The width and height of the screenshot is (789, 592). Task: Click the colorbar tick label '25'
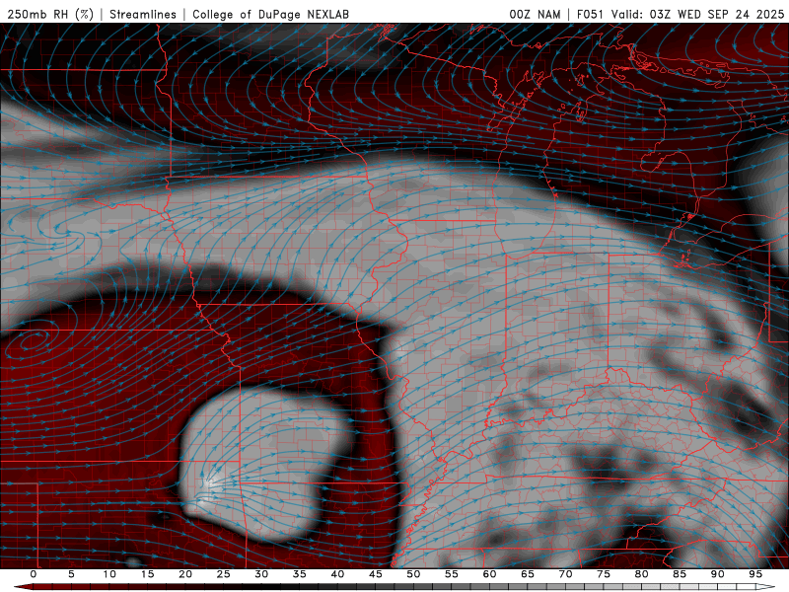[x=224, y=574]
